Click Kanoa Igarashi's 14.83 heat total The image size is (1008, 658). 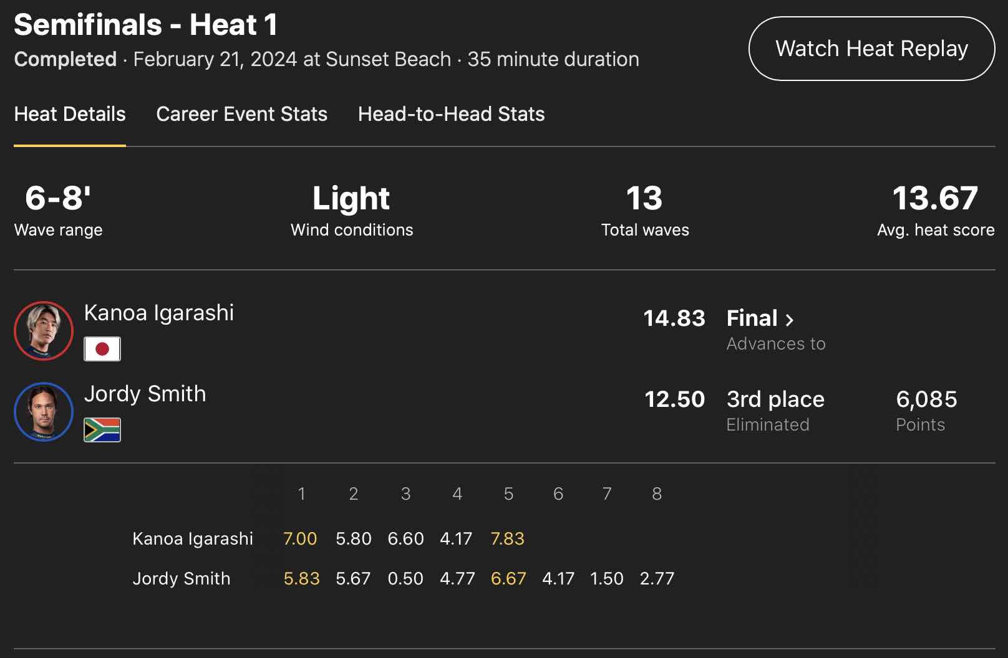(x=674, y=318)
